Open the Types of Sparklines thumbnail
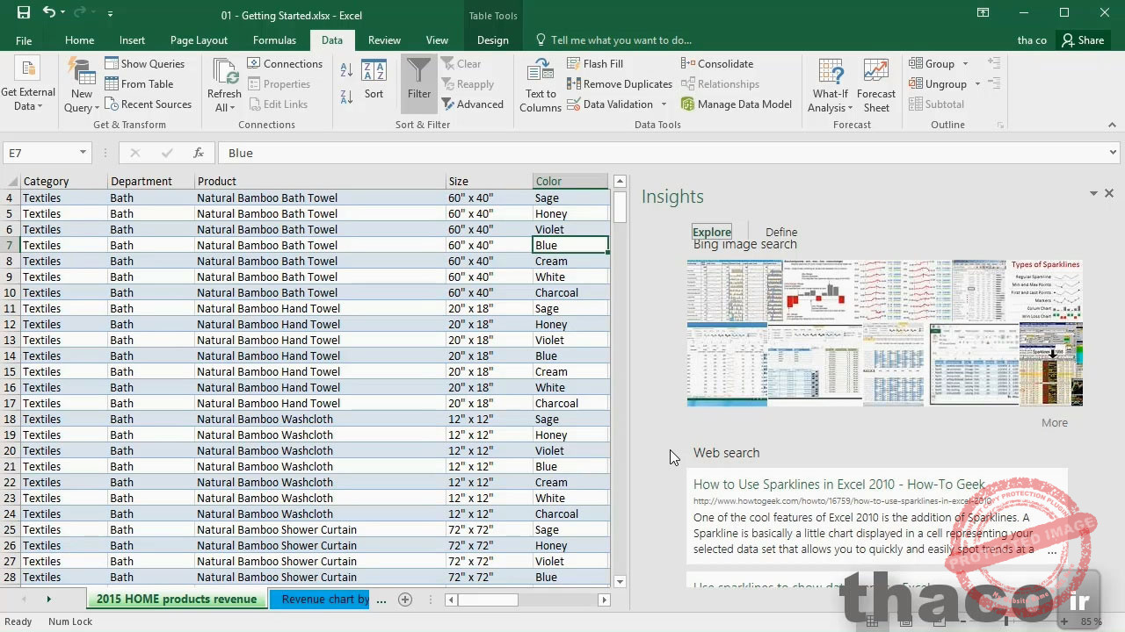1125x632 pixels. tap(1045, 289)
